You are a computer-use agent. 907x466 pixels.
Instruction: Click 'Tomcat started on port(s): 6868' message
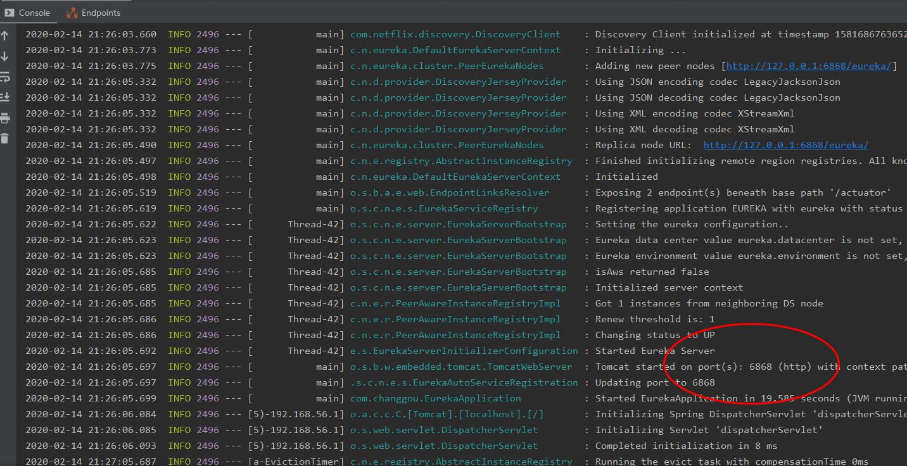click(751, 367)
